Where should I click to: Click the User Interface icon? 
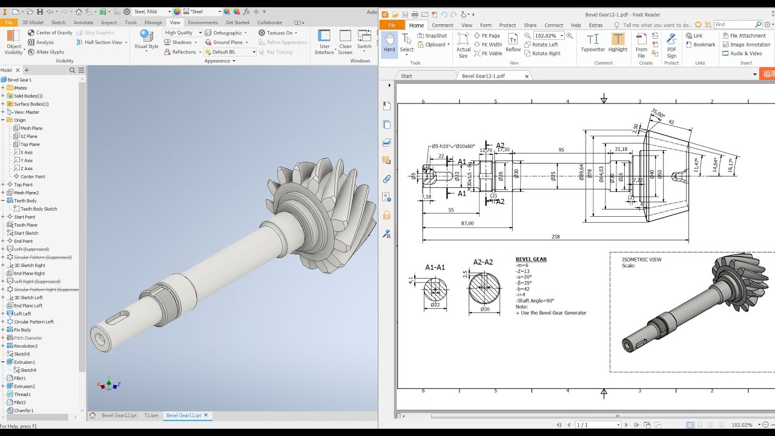[325, 36]
